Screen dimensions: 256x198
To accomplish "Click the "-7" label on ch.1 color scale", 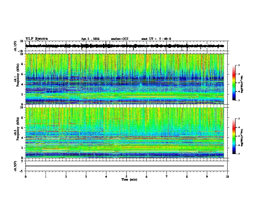I will tap(238, 100).
